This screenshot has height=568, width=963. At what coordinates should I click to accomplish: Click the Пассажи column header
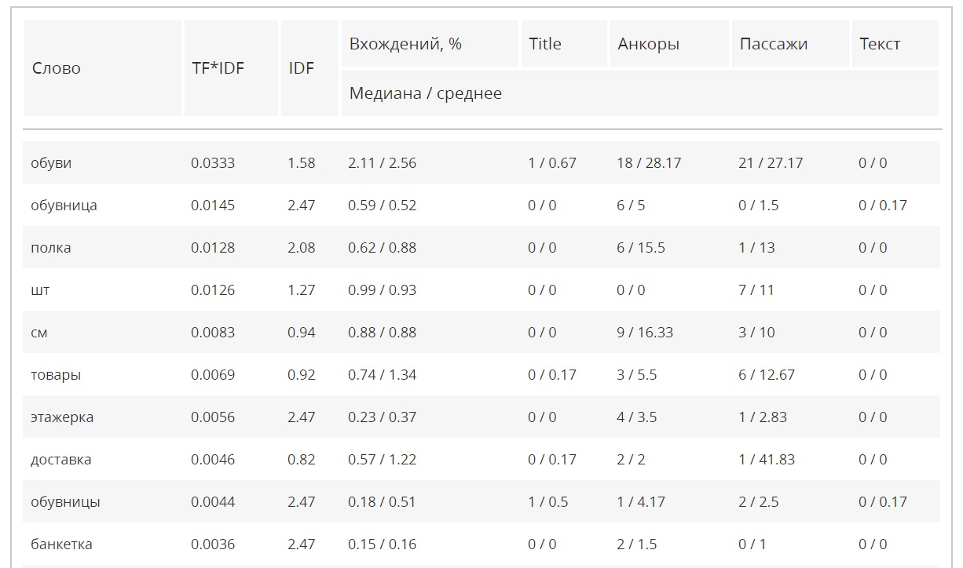point(773,44)
